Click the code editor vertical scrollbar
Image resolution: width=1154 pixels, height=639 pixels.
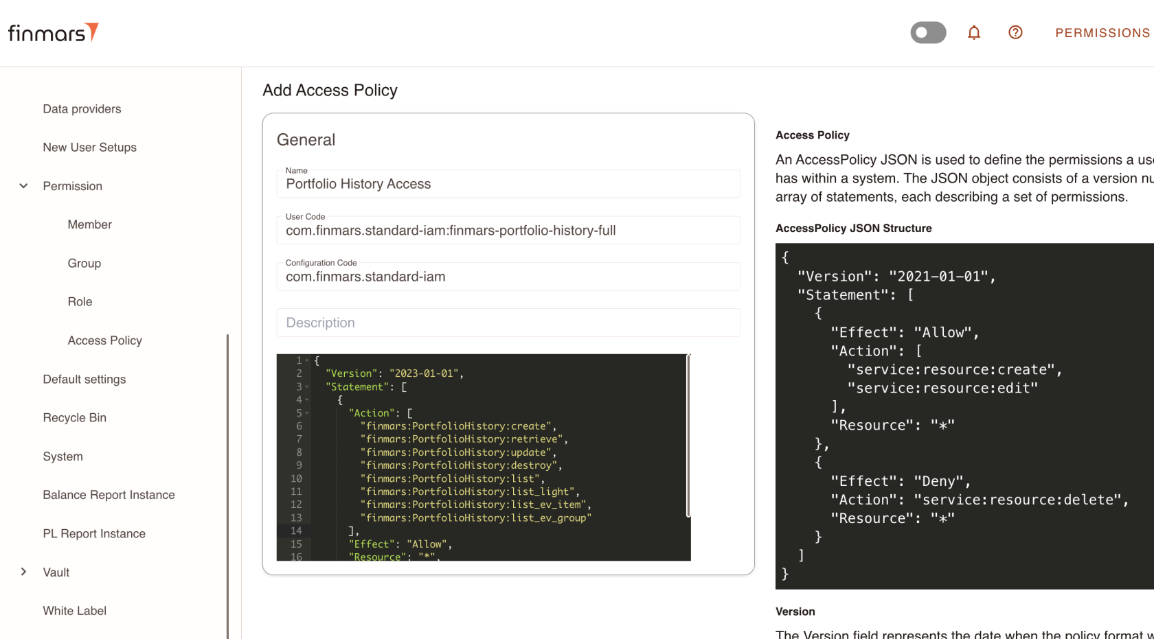coord(688,436)
